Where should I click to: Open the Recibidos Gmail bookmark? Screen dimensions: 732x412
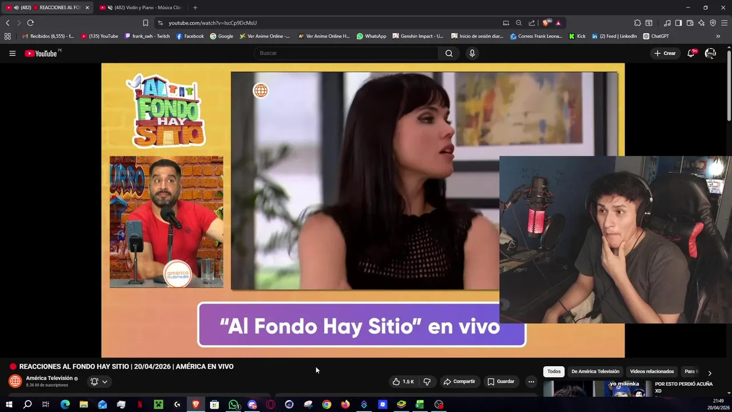48,36
